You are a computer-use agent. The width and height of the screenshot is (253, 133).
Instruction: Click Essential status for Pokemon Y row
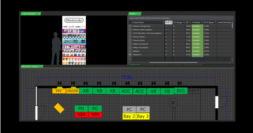coord(197,55)
